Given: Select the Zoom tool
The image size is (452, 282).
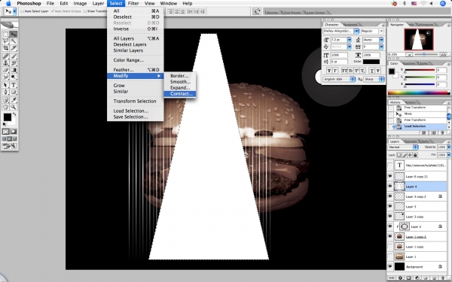Looking at the screenshot, I should pyautogui.click(x=14, y=107).
